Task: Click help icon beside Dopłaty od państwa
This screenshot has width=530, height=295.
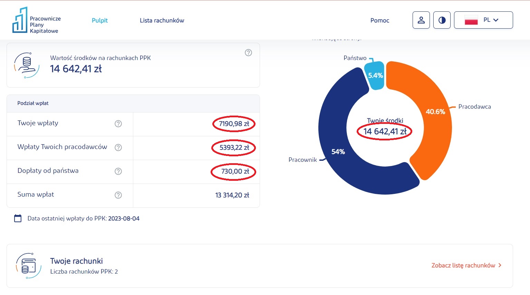Action: coord(118,171)
